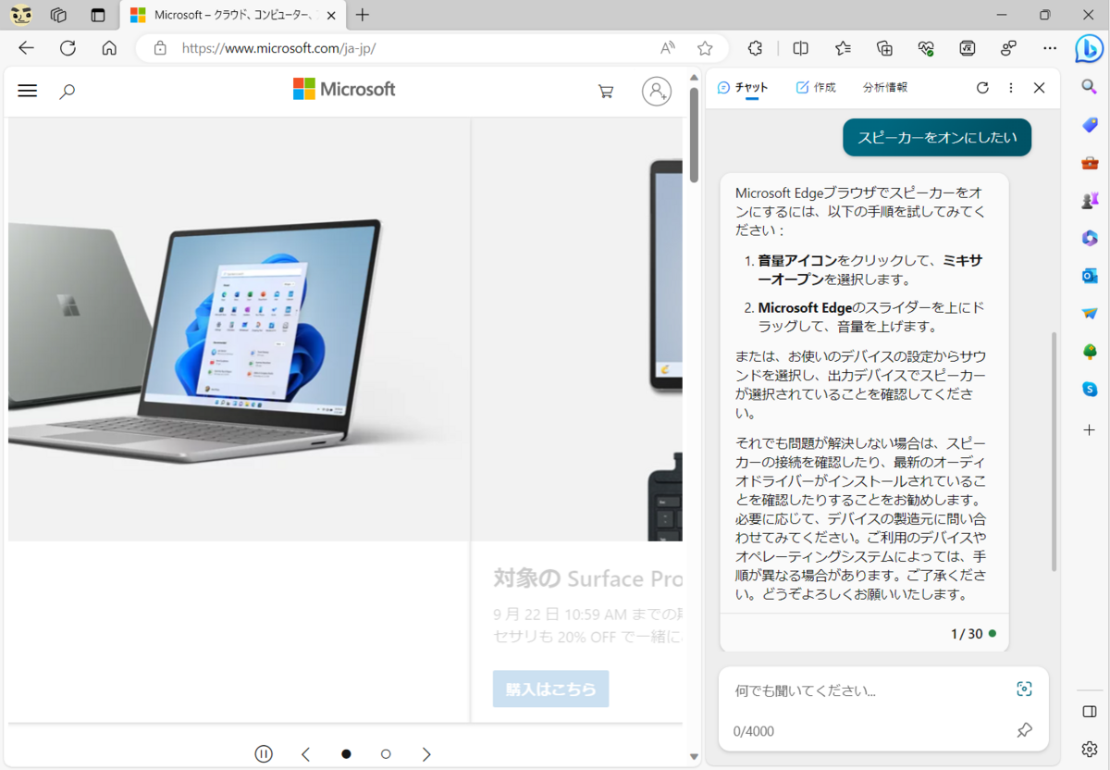
Task: Open sidebar Games chess icon
Action: click(1090, 200)
